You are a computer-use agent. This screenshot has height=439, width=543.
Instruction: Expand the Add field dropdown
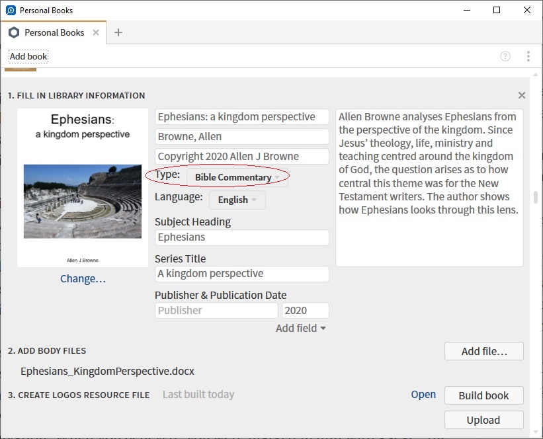click(x=301, y=328)
